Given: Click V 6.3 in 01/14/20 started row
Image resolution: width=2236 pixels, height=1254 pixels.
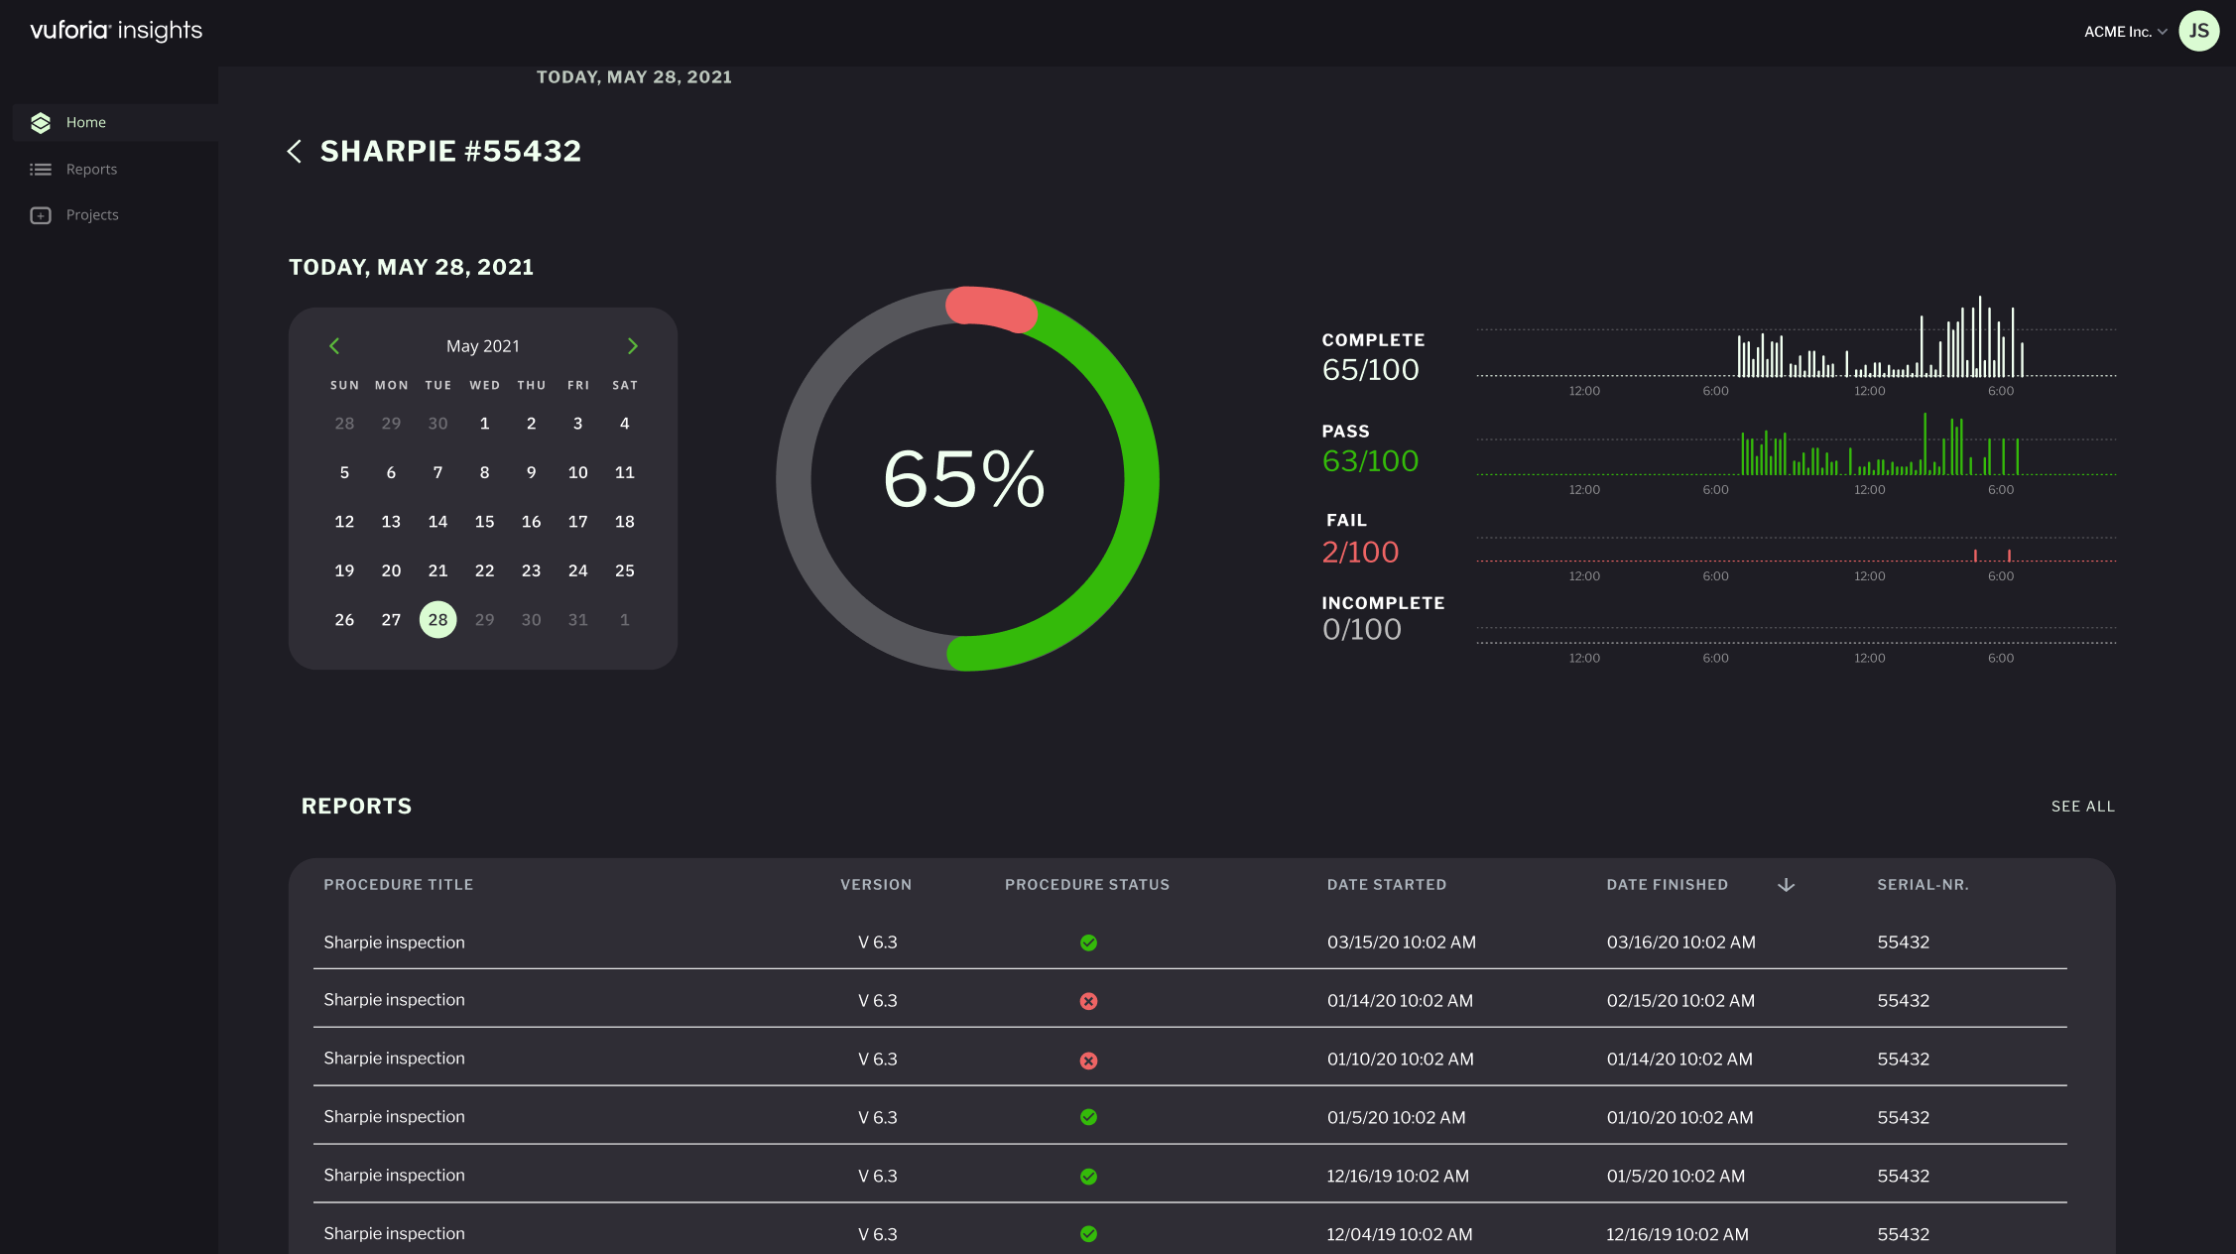Looking at the screenshot, I should point(877,1001).
